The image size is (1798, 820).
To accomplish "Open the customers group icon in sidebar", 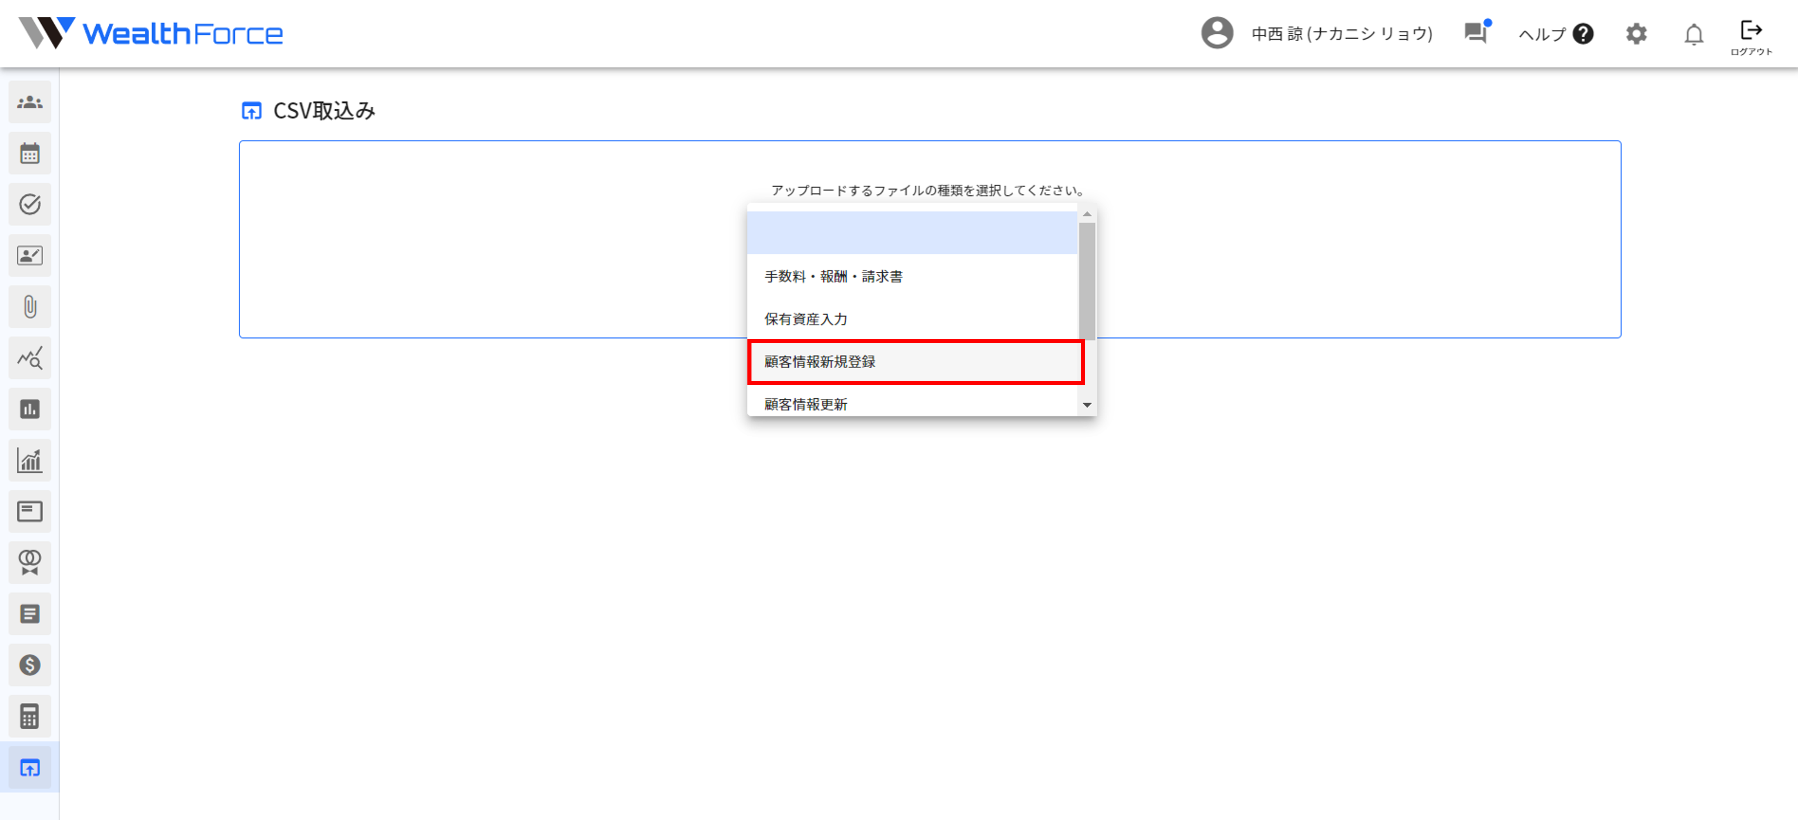I will click(x=29, y=103).
